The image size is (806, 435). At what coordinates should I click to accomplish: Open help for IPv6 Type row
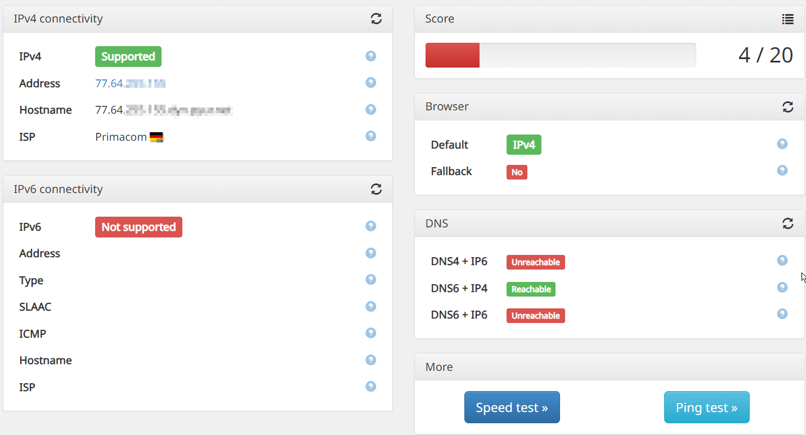coord(370,279)
